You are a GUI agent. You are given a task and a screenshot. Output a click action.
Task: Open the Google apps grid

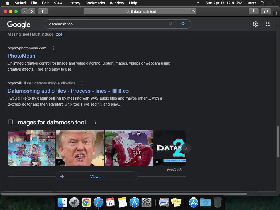tap(268, 24)
